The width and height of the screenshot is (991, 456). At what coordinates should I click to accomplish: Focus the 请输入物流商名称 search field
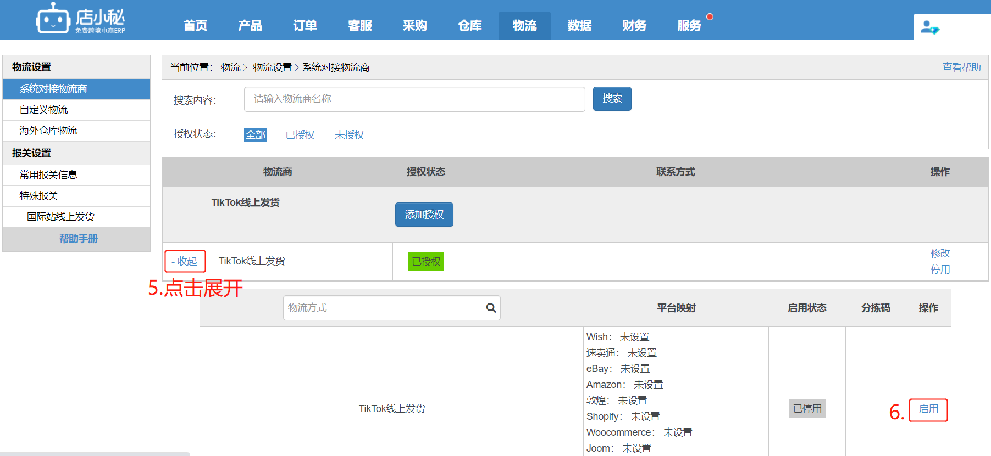tap(414, 99)
